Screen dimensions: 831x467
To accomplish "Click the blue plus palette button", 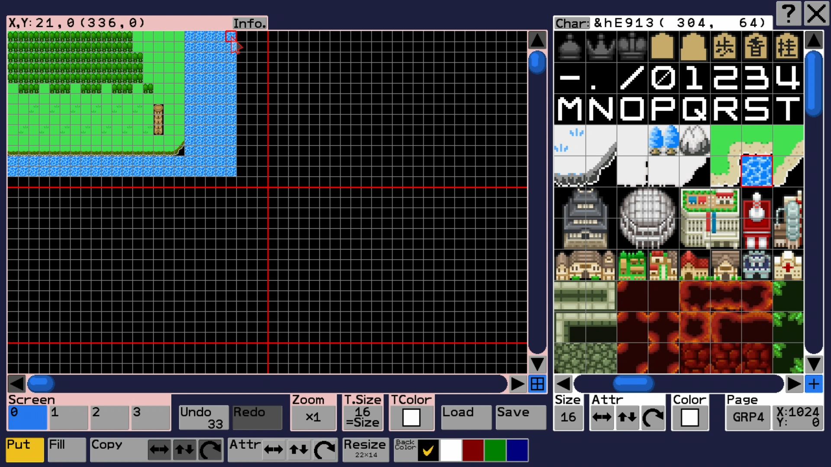I will pyautogui.click(x=814, y=384).
